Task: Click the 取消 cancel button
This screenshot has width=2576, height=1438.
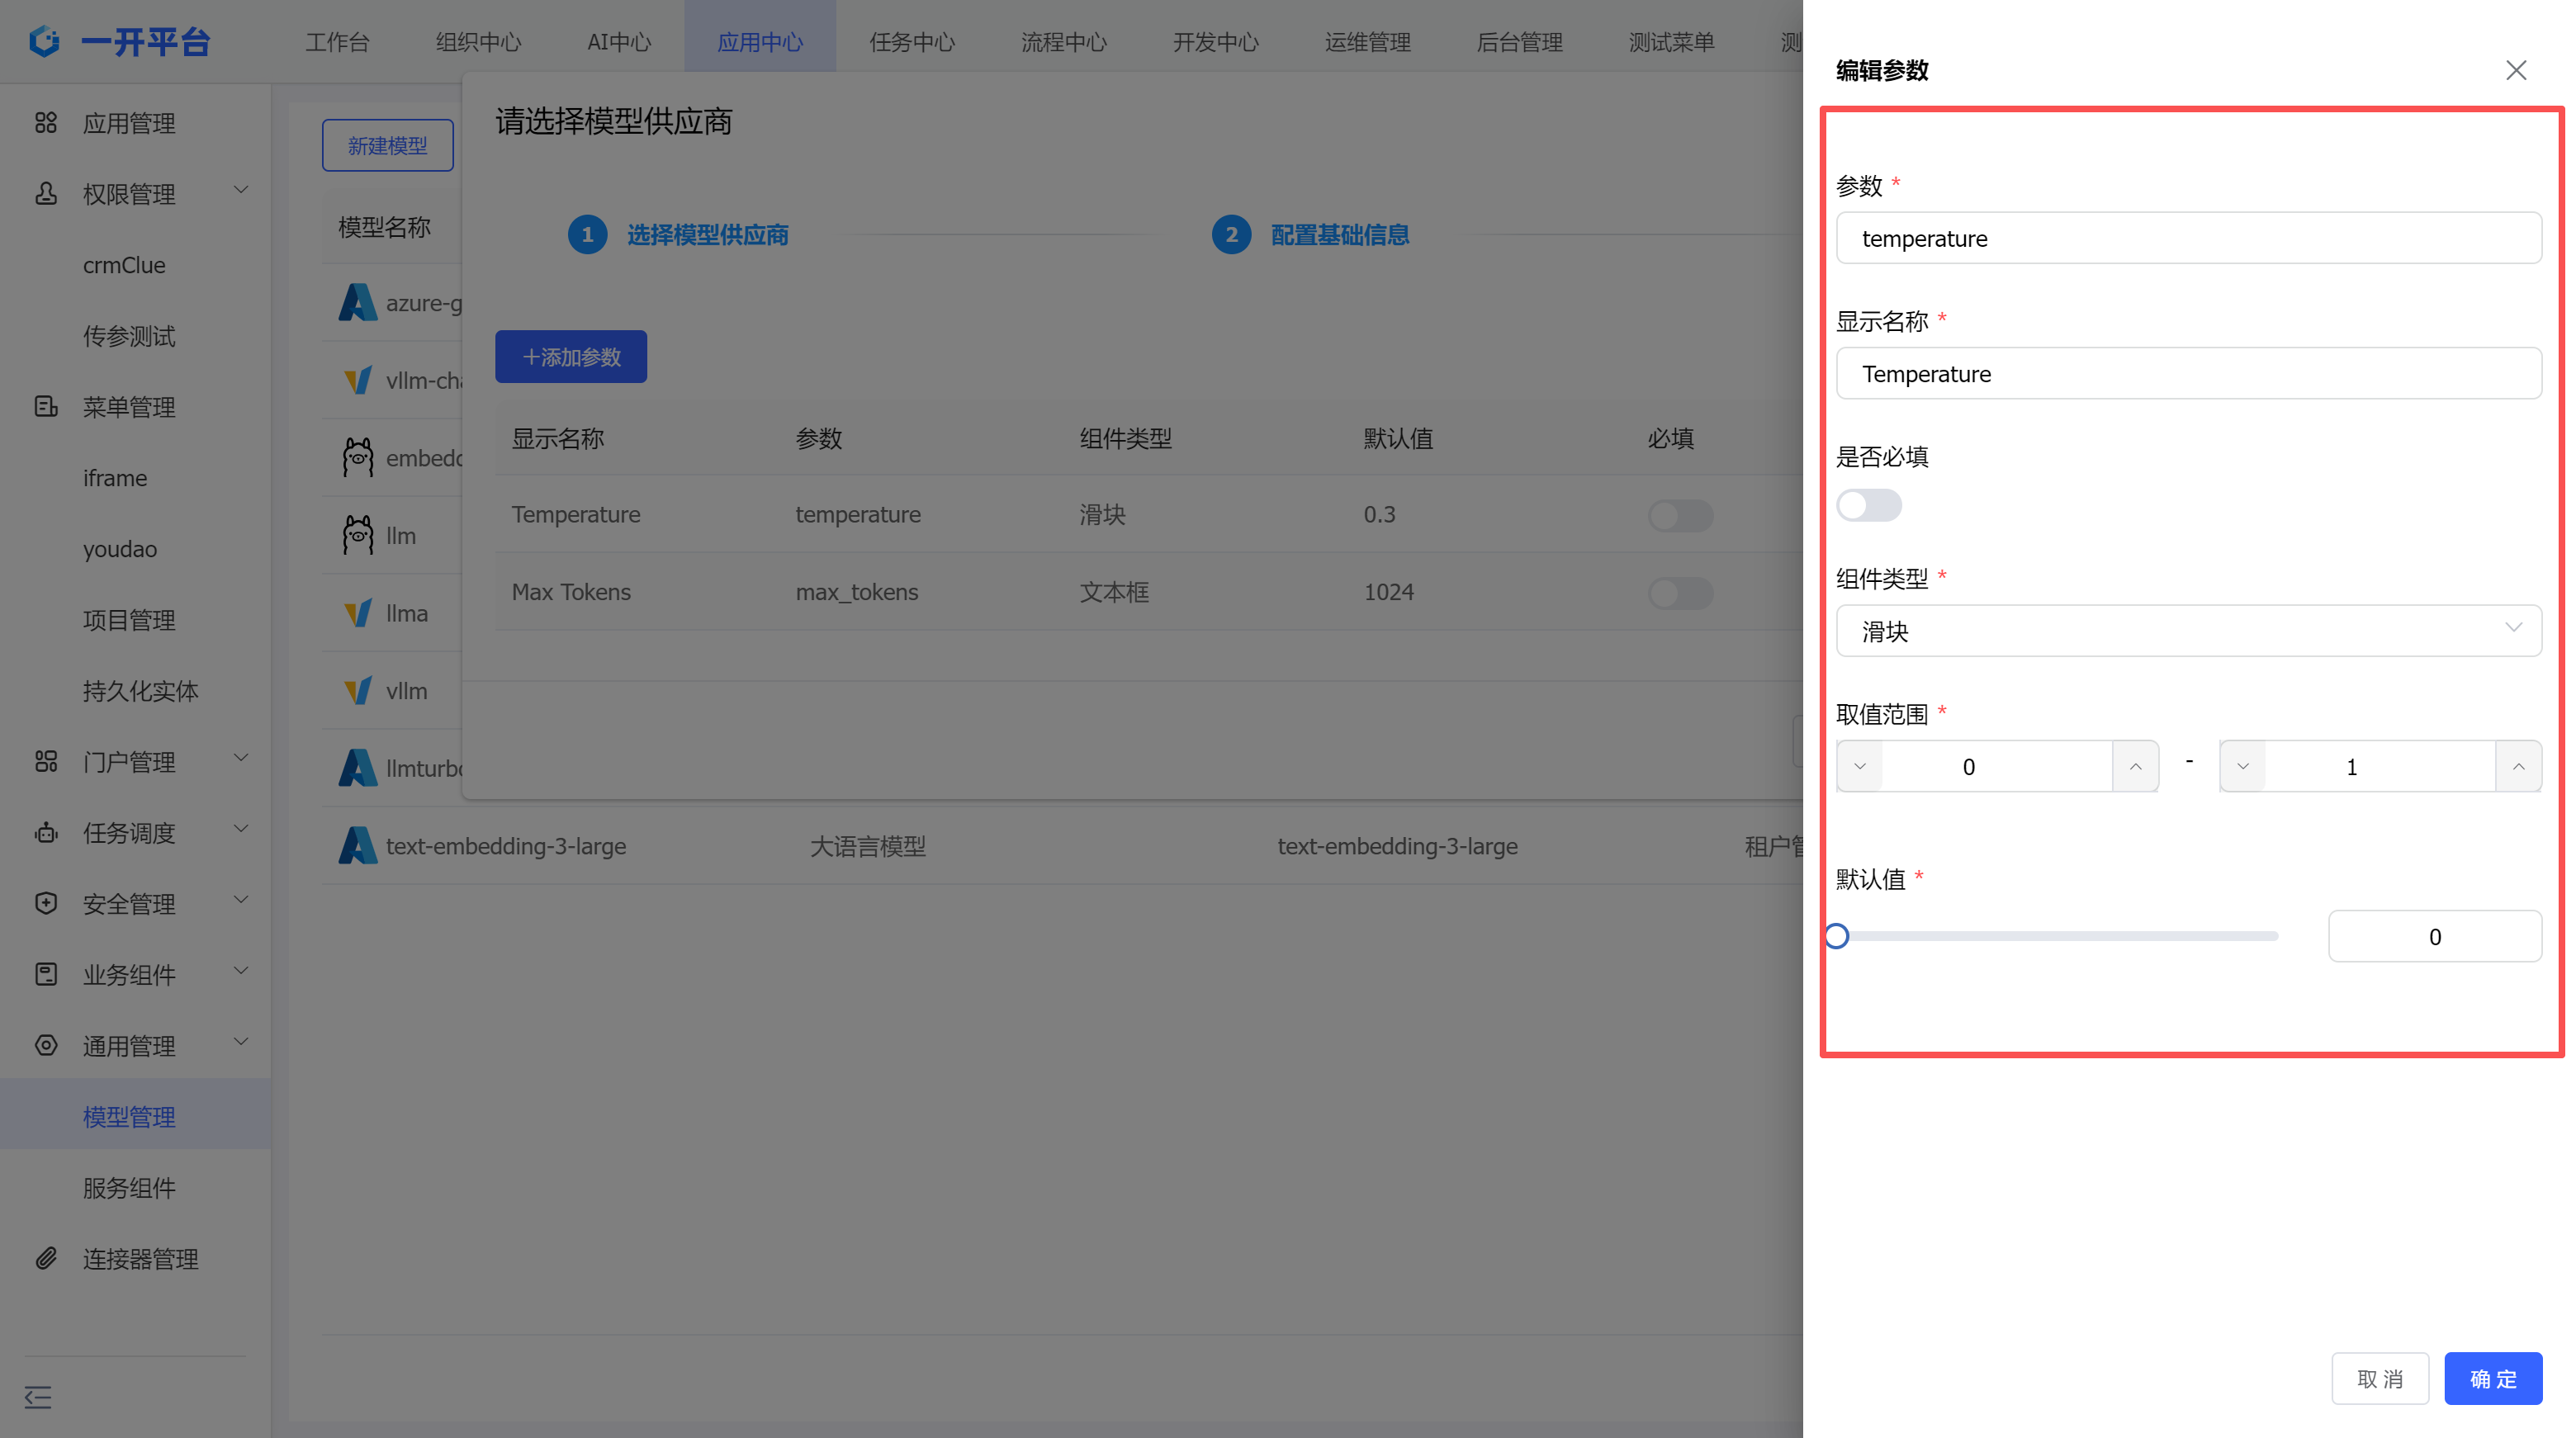Action: tap(2379, 1378)
